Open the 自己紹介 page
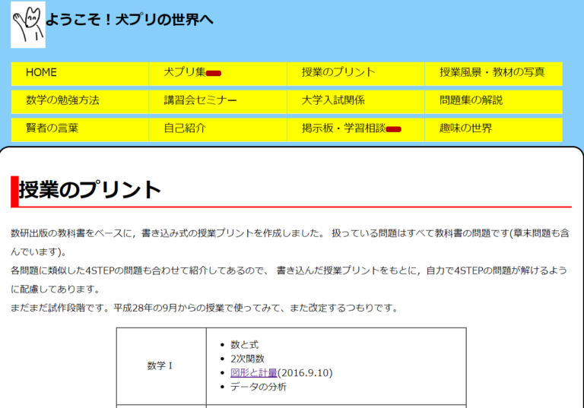This screenshot has width=584, height=408. [218, 130]
